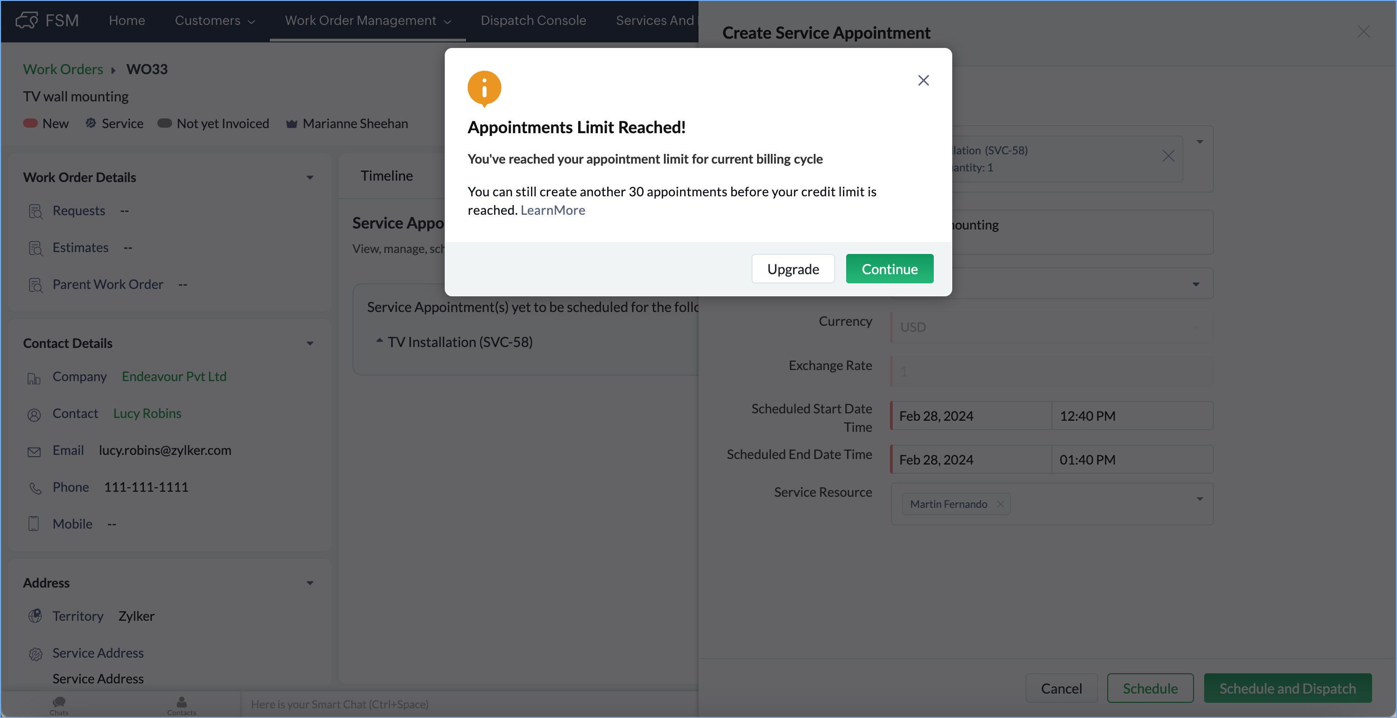Viewport: 1397px width, 718px height.
Task: Open the Work Order Management menu
Action: [x=368, y=21]
